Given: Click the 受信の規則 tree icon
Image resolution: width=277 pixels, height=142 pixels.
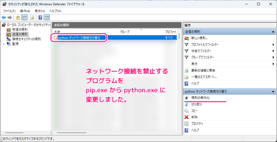Looking at the screenshot, I should point(9,29).
